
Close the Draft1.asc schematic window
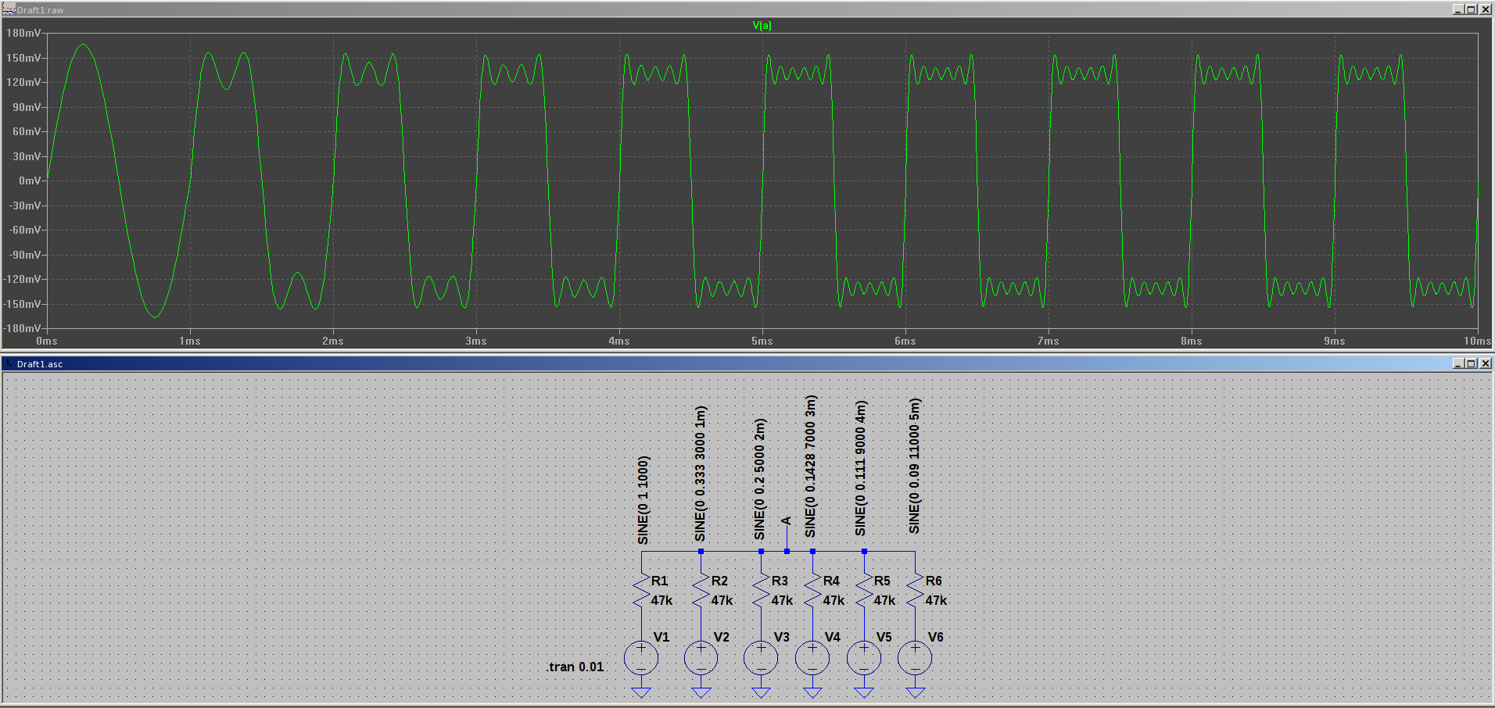[1484, 363]
